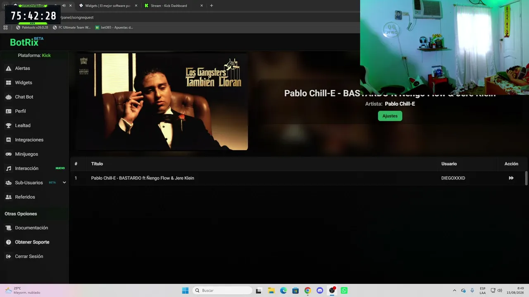Close the Widgets browser tab
The image size is (529, 297).
click(x=137, y=6)
